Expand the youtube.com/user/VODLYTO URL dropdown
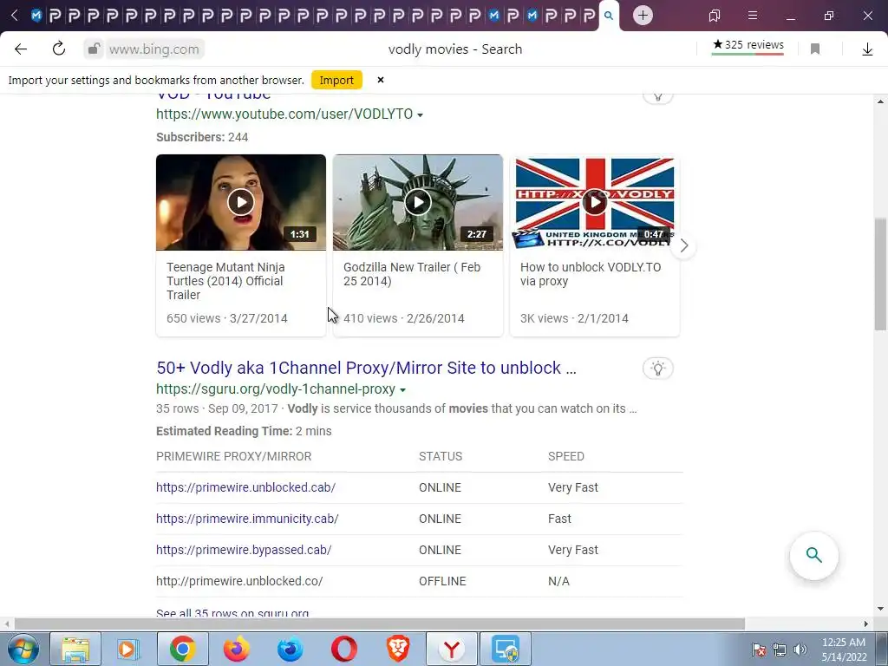The image size is (888, 666). point(420,115)
